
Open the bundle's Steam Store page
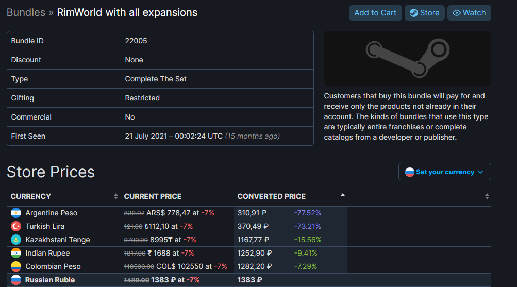click(425, 13)
